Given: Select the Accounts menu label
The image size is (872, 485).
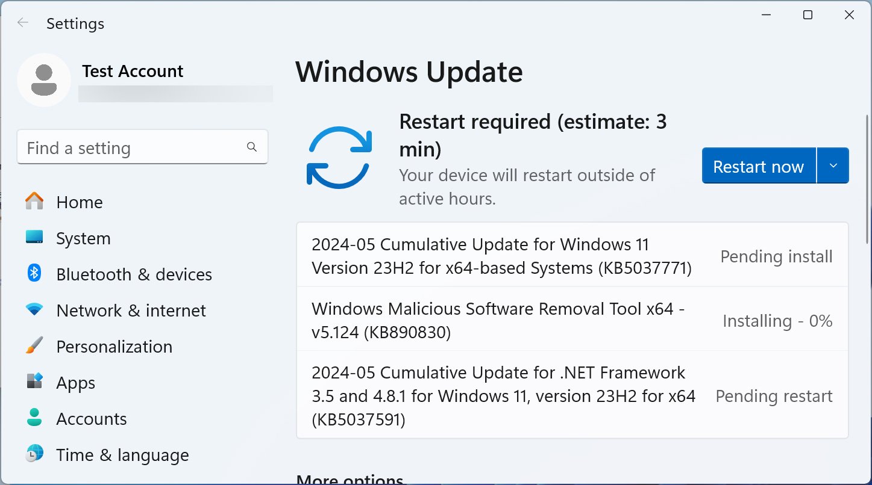Looking at the screenshot, I should [x=92, y=419].
